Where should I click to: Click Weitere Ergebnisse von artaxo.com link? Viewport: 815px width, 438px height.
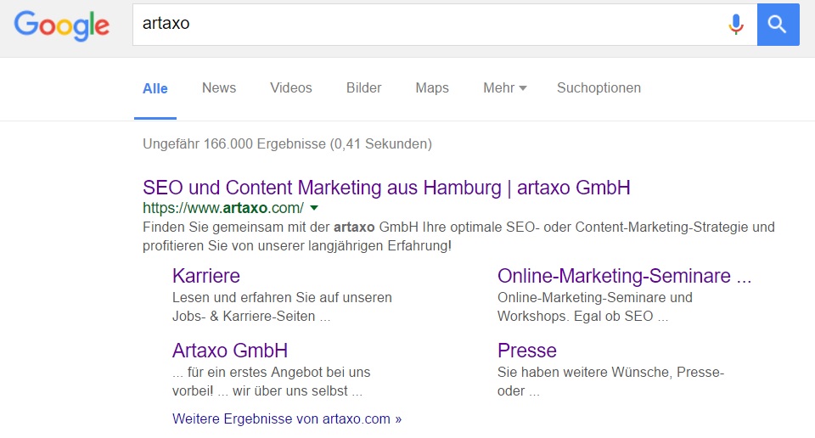coord(287,418)
